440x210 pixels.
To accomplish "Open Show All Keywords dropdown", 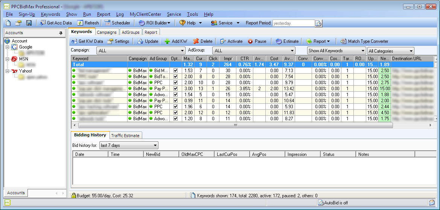I will coord(336,51).
